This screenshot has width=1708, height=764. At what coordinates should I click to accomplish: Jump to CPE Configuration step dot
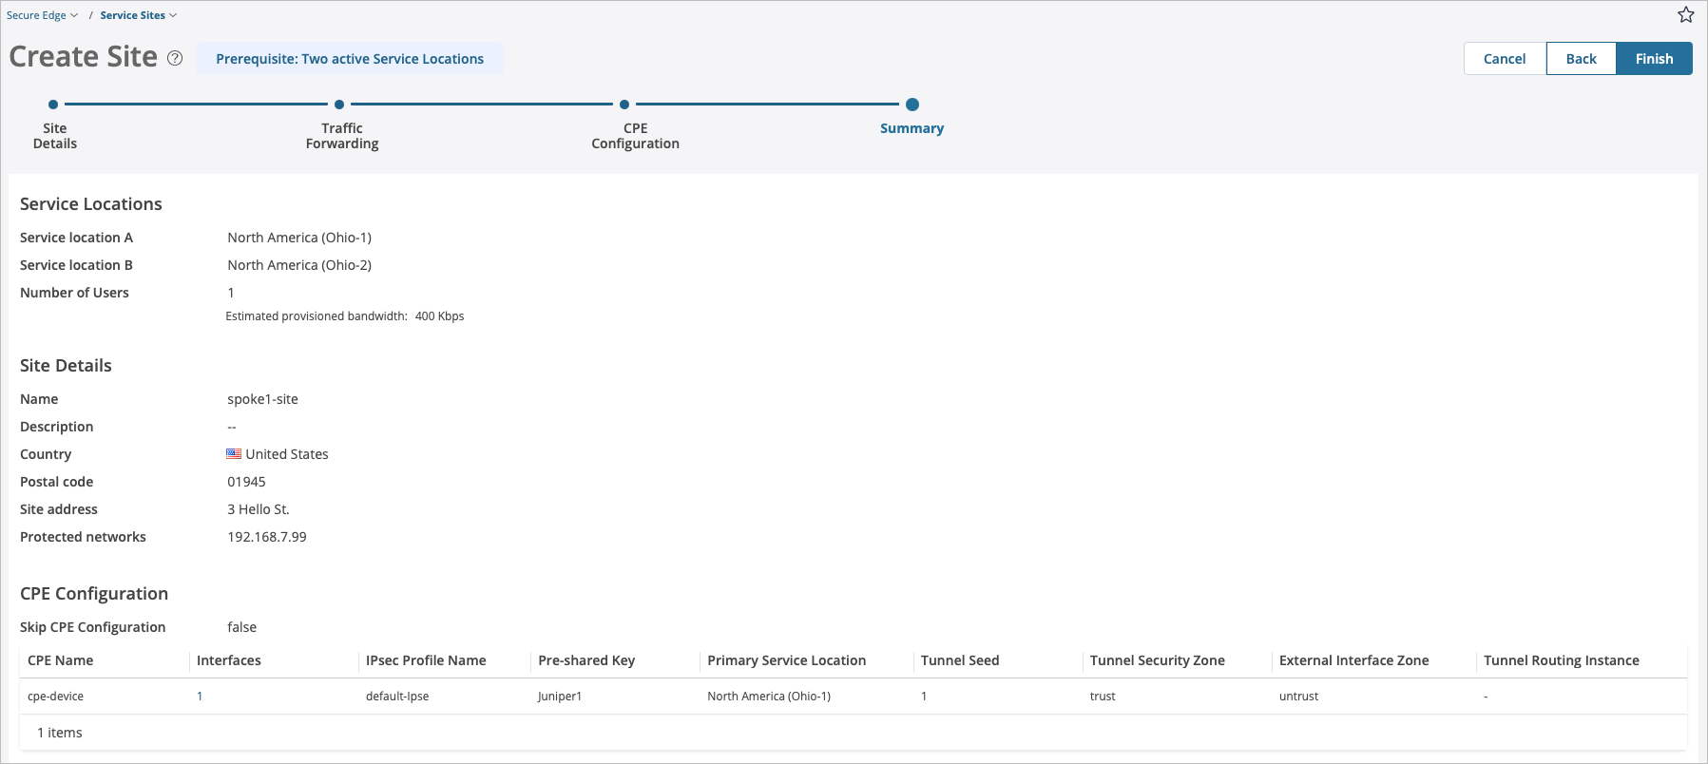624,105
